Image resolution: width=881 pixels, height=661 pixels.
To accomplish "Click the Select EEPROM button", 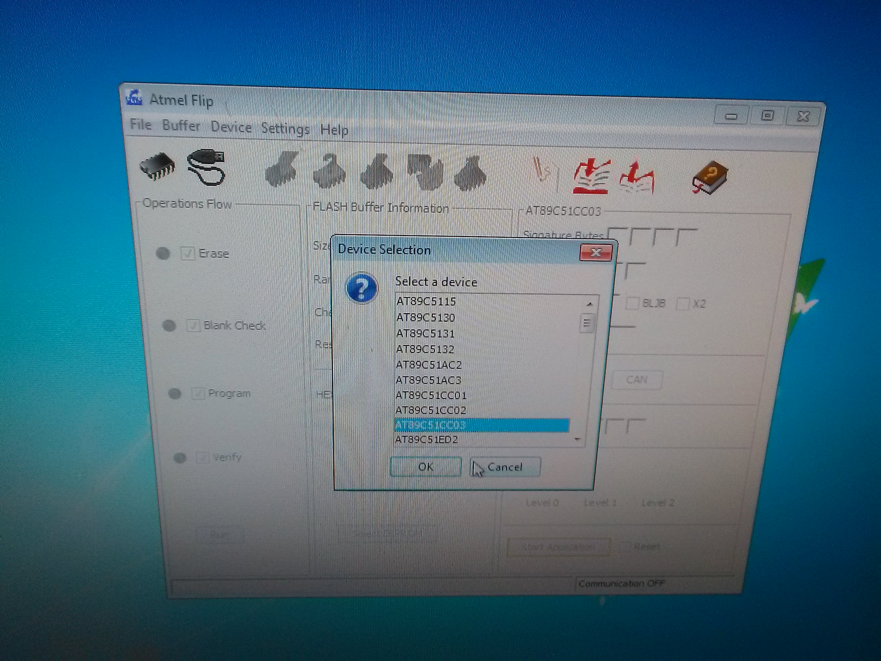I will (x=387, y=533).
